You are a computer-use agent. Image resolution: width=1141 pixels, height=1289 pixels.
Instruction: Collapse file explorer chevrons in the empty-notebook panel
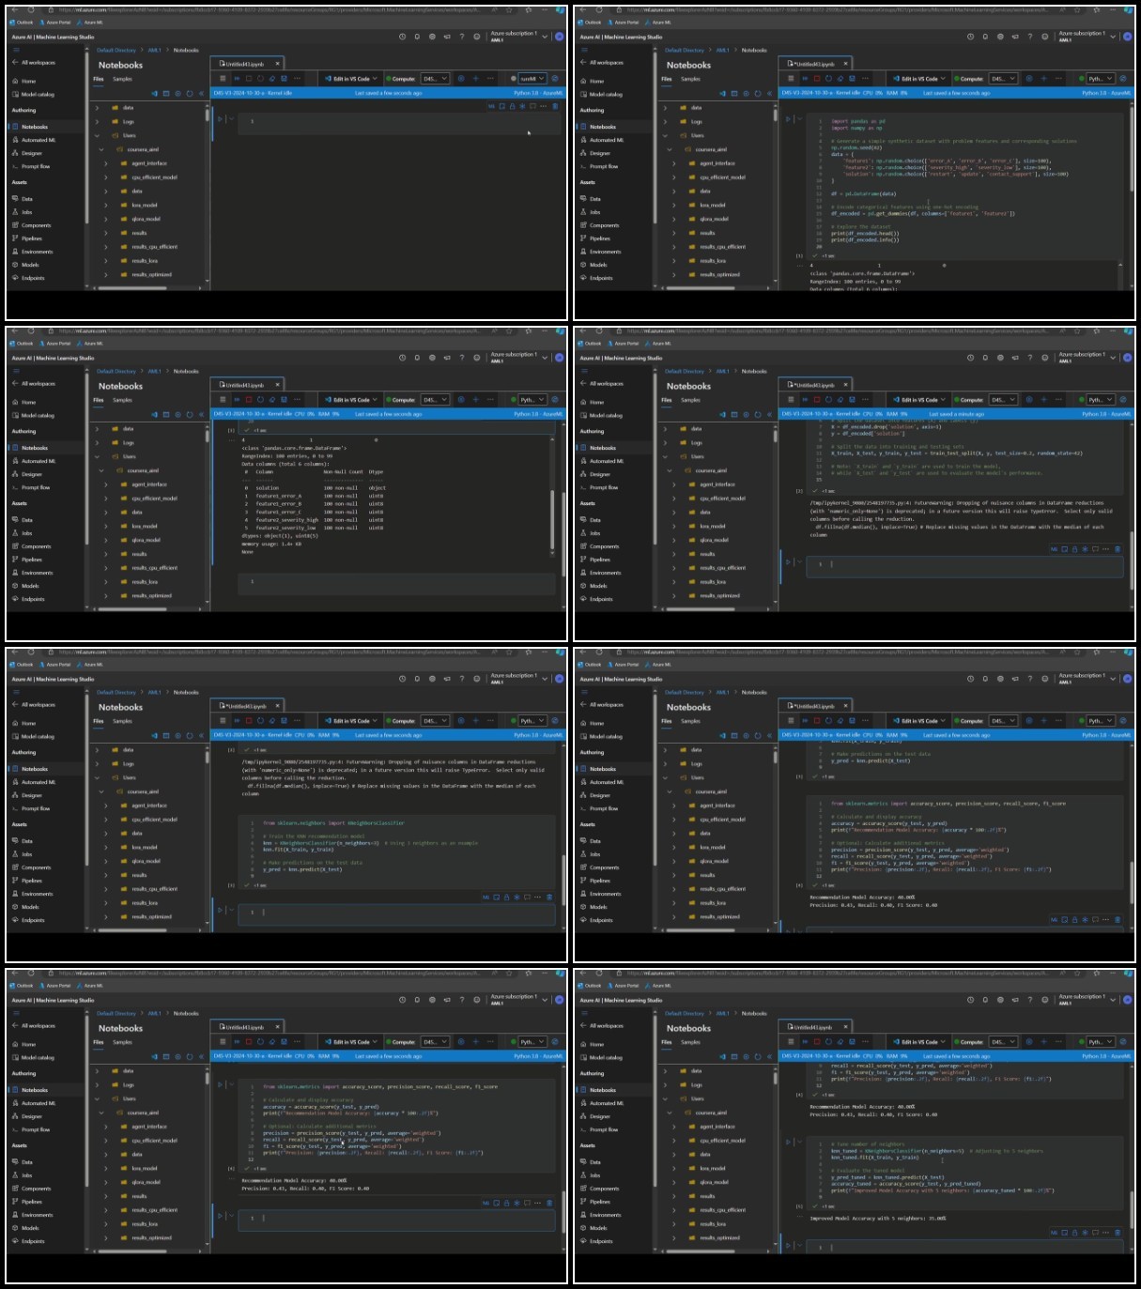(x=201, y=94)
